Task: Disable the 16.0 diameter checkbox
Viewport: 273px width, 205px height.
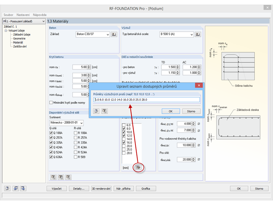Action: (124, 142)
